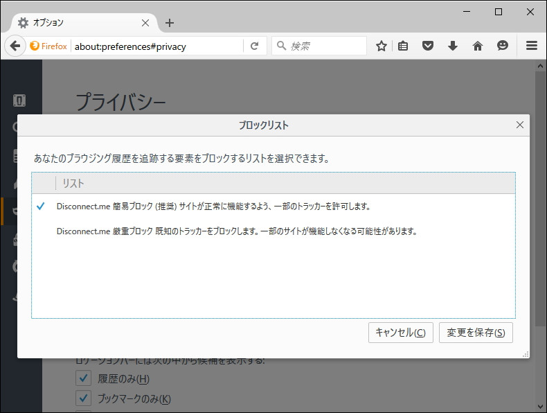Click the 検索 search box

[319, 46]
